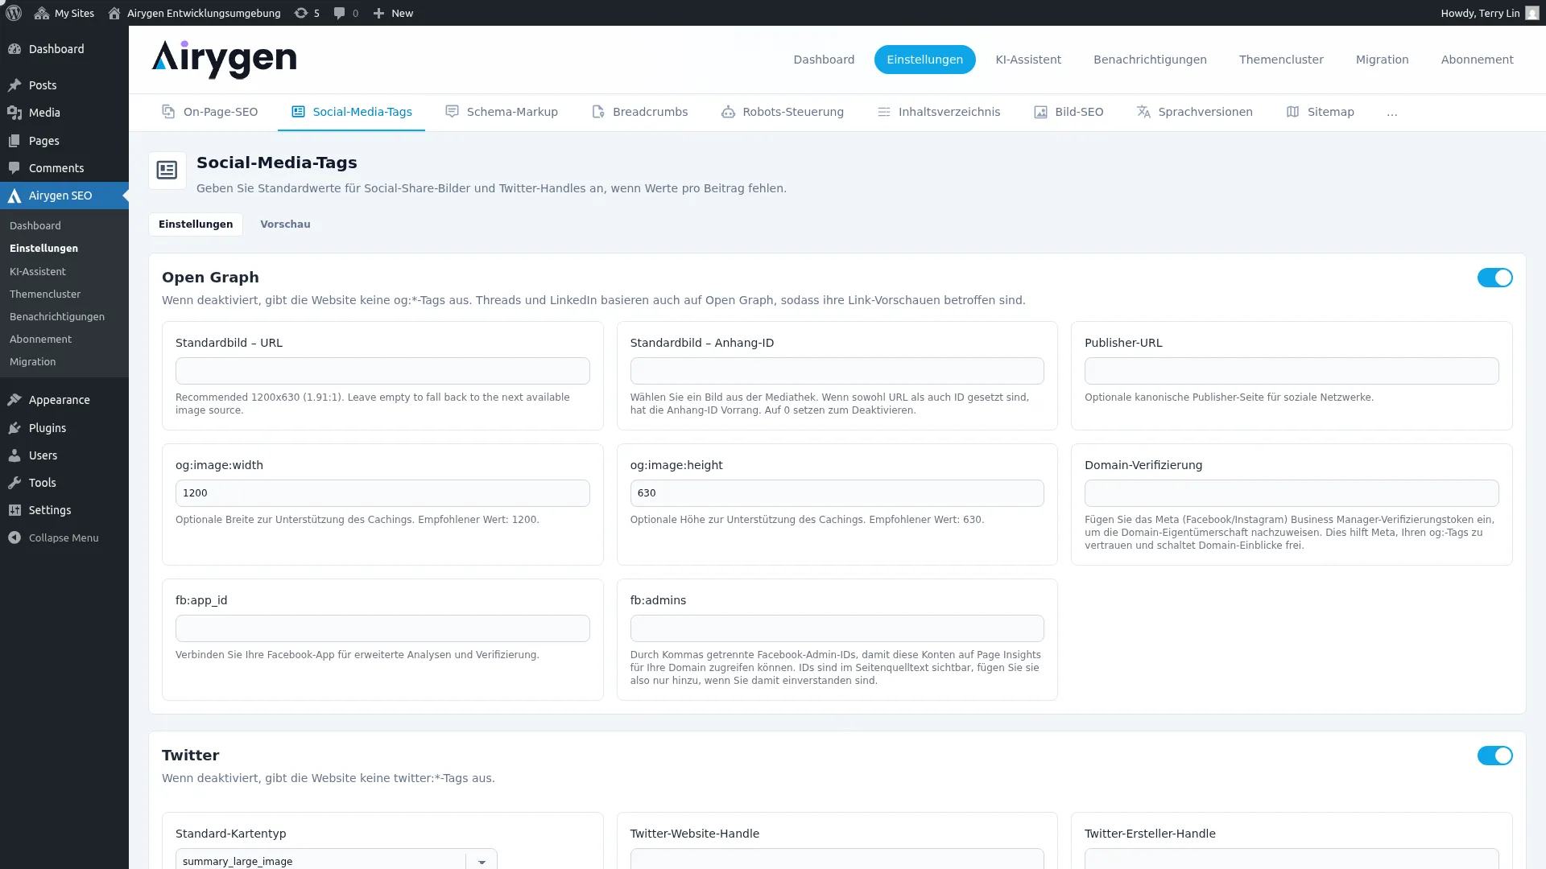The height and width of the screenshot is (869, 1546).
Task: Click the Breadcrumbs tab icon
Action: 598,112
